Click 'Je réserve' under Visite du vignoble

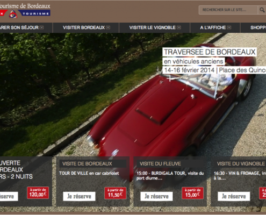click(234, 196)
